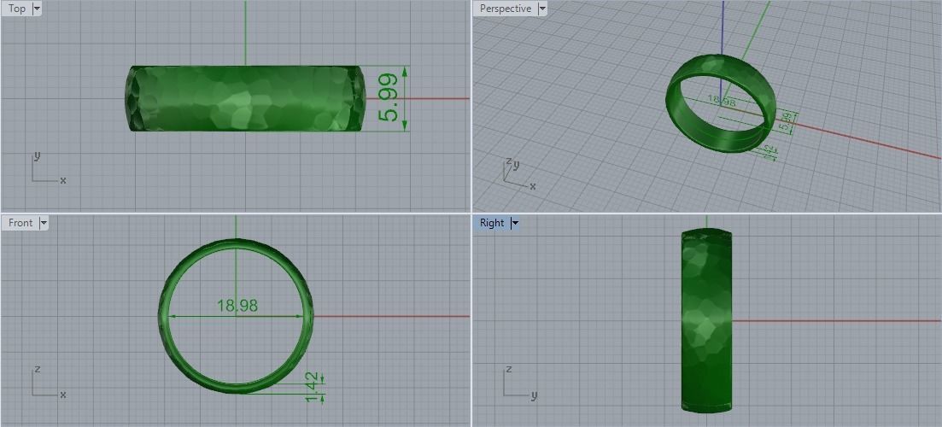
Task: Select the Perspective viewport title label
Action: [506, 9]
